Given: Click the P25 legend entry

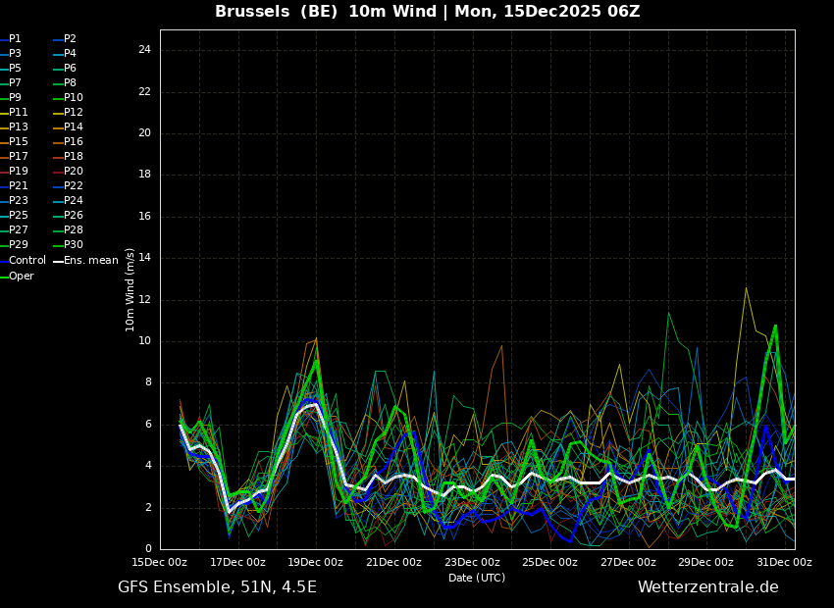Looking at the screenshot, I should pyautogui.click(x=18, y=216).
